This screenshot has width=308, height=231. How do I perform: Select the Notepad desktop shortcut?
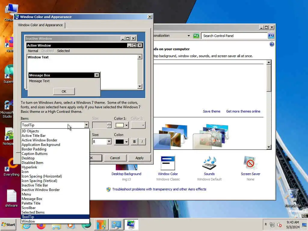9,136
